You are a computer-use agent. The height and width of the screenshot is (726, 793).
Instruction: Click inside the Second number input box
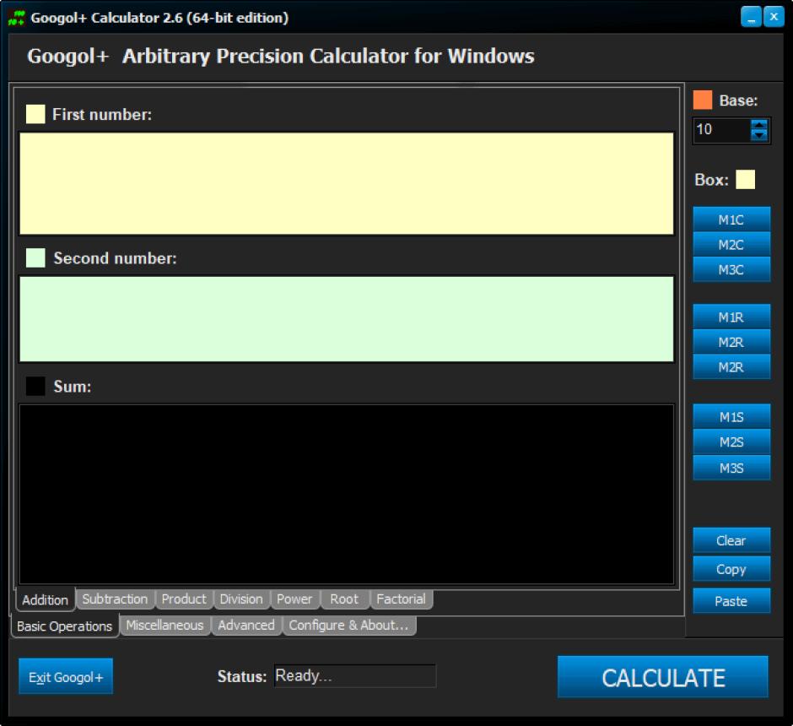click(347, 319)
